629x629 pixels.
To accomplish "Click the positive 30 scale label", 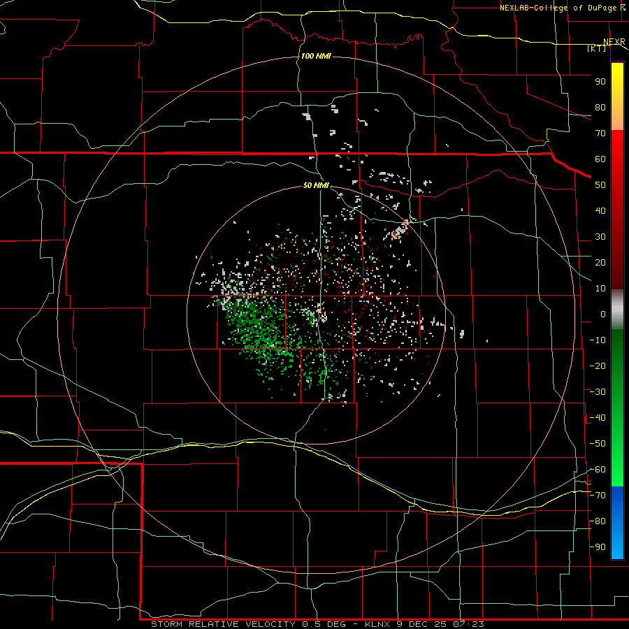I will [600, 237].
